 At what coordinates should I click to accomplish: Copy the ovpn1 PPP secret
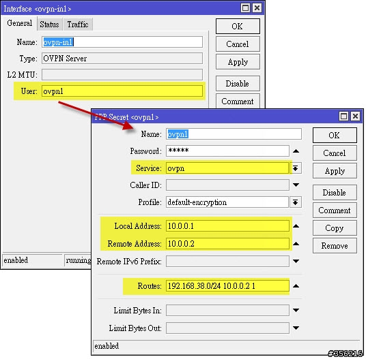coord(335,228)
